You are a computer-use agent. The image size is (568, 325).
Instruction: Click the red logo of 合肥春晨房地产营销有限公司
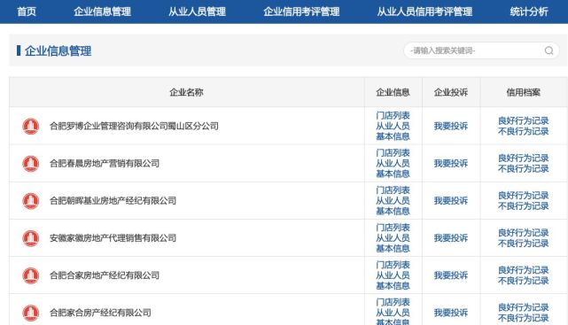(x=31, y=163)
